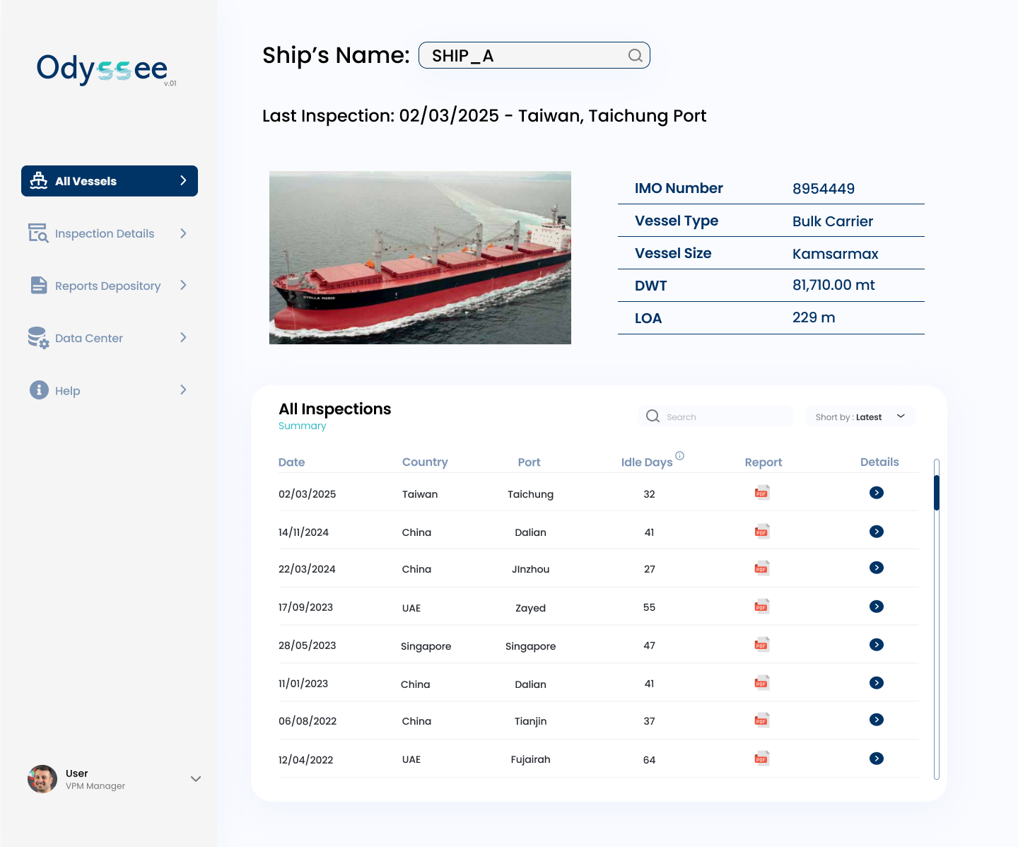This screenshot has width=1018, height=847.
Task: Click the Odyssee logo
Action: pos(106,69)
